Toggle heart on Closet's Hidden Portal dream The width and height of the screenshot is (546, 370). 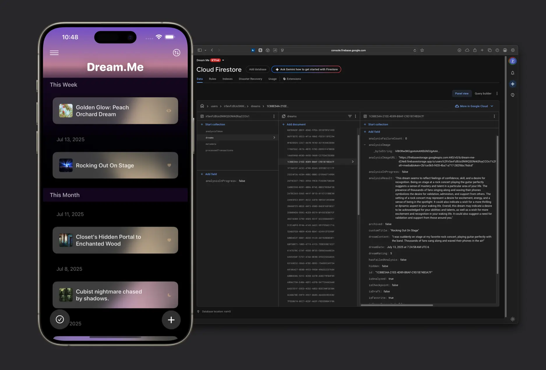coord(169,240)
